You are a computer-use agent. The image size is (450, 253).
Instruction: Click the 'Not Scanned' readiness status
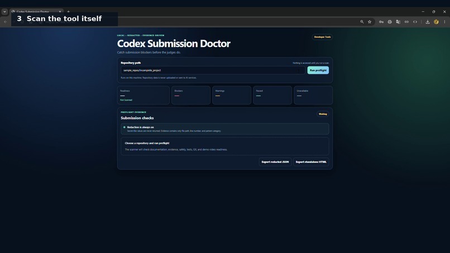(x=126, y=100)
